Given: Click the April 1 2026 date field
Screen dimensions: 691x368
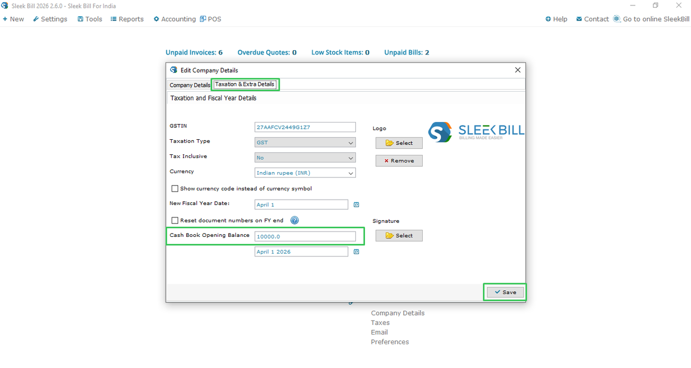Looking at the screenshot, I should click(301, 251).
